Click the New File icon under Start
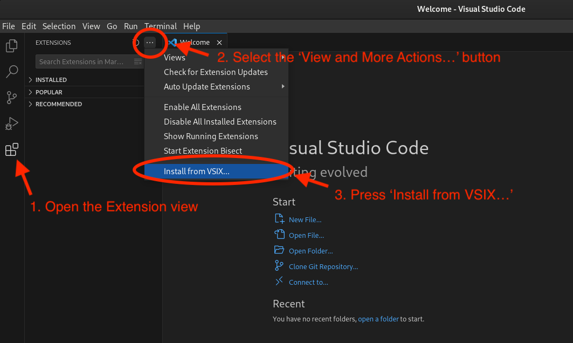Viewport: 573px width, 343px height. coord(279,218)
